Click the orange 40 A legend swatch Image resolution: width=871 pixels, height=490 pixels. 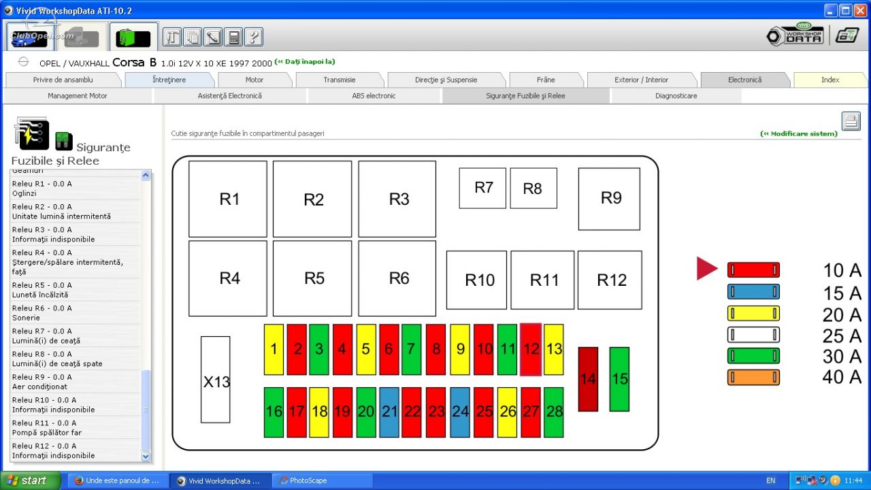pos(753,377)
